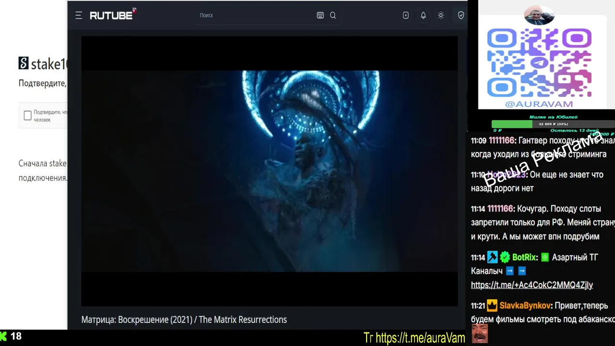Screen dimensions: 615x346
Task: Click the 1111166 username at 11:09
Action: click(502, 141)
